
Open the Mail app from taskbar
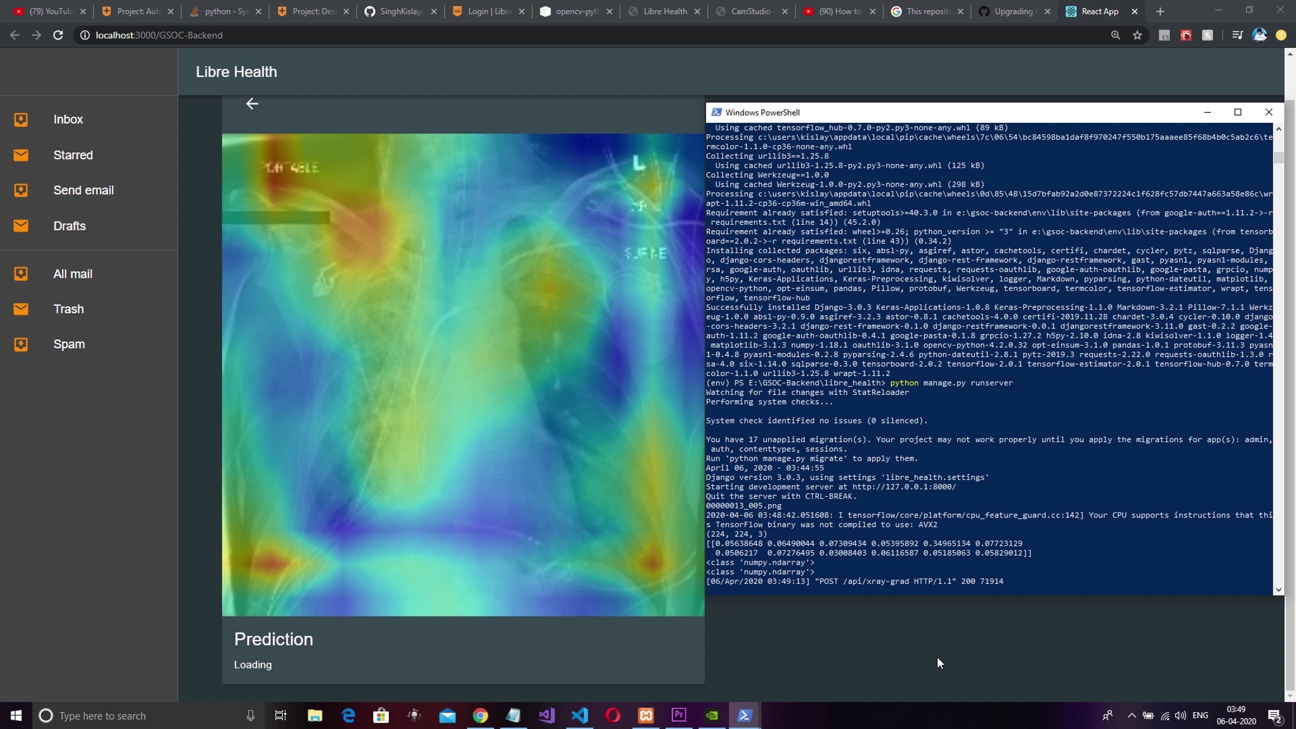447,715
